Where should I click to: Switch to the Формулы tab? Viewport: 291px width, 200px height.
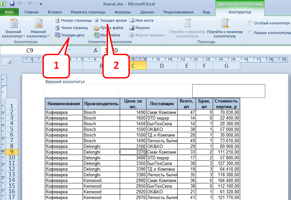[122, 12]
